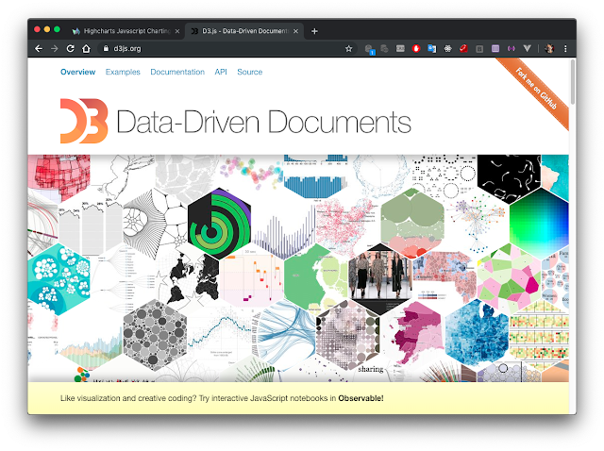
Task: Go forward using the forward arrow
Action: click(x=55, y=48)
